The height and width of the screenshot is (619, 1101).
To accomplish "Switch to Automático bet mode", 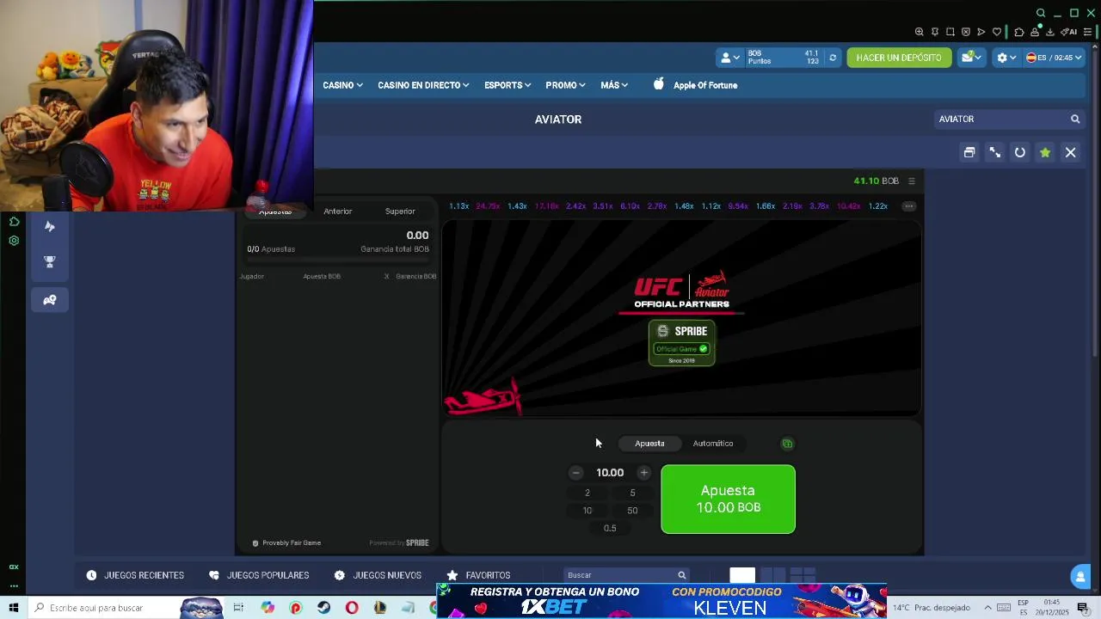I will tap(713, 444).
